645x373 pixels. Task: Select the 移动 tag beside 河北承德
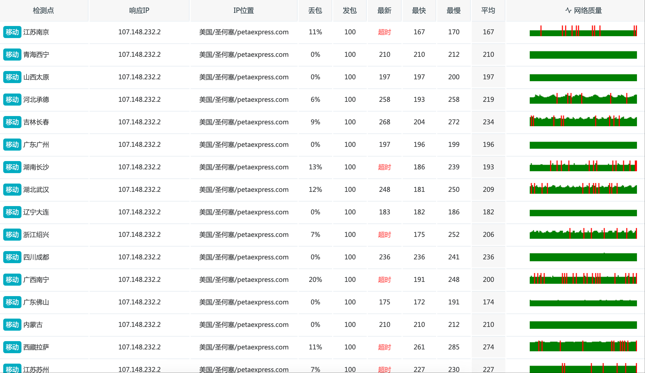12,100
